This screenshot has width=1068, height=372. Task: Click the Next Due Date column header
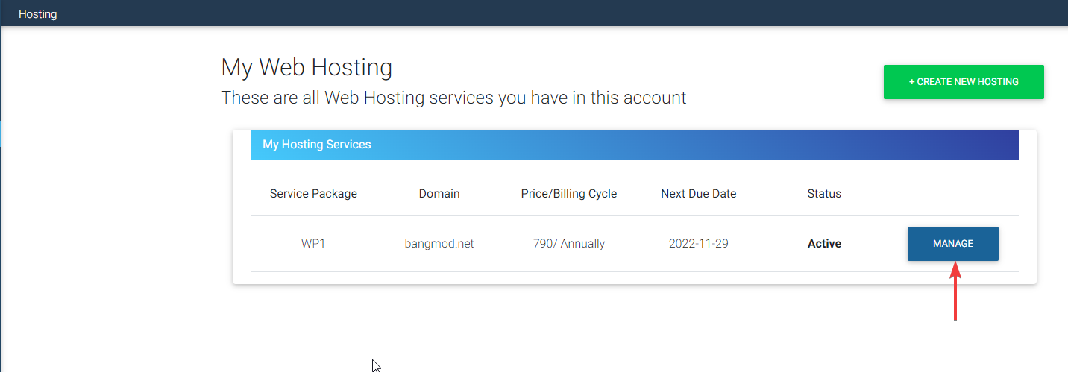point(698,194)
